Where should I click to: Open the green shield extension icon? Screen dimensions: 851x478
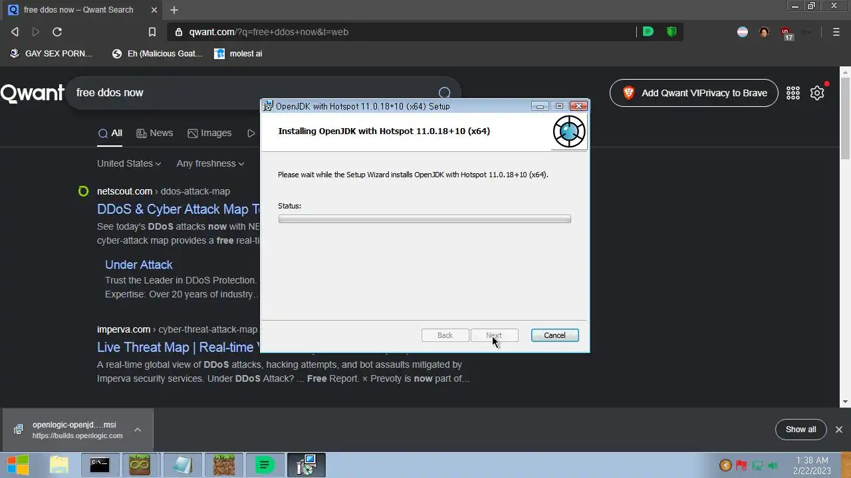point(671,32)
